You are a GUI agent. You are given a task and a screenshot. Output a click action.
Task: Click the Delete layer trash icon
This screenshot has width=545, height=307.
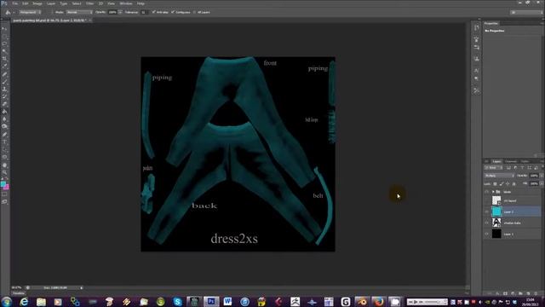point(536,293)
